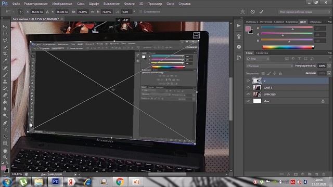Switch to warp mode icon in options bar
333x187 pixels.
tap(242, 11)
